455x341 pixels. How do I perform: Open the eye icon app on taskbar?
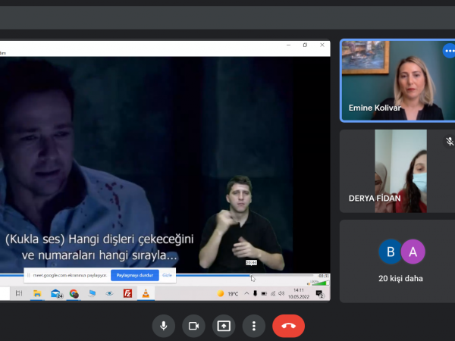[109, 293]
